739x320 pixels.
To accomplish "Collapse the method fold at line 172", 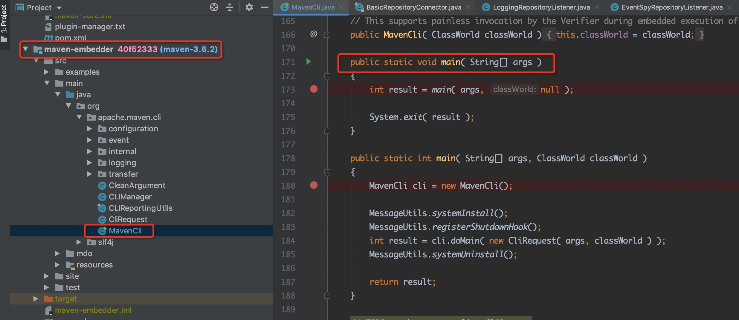I will point(327,76).
